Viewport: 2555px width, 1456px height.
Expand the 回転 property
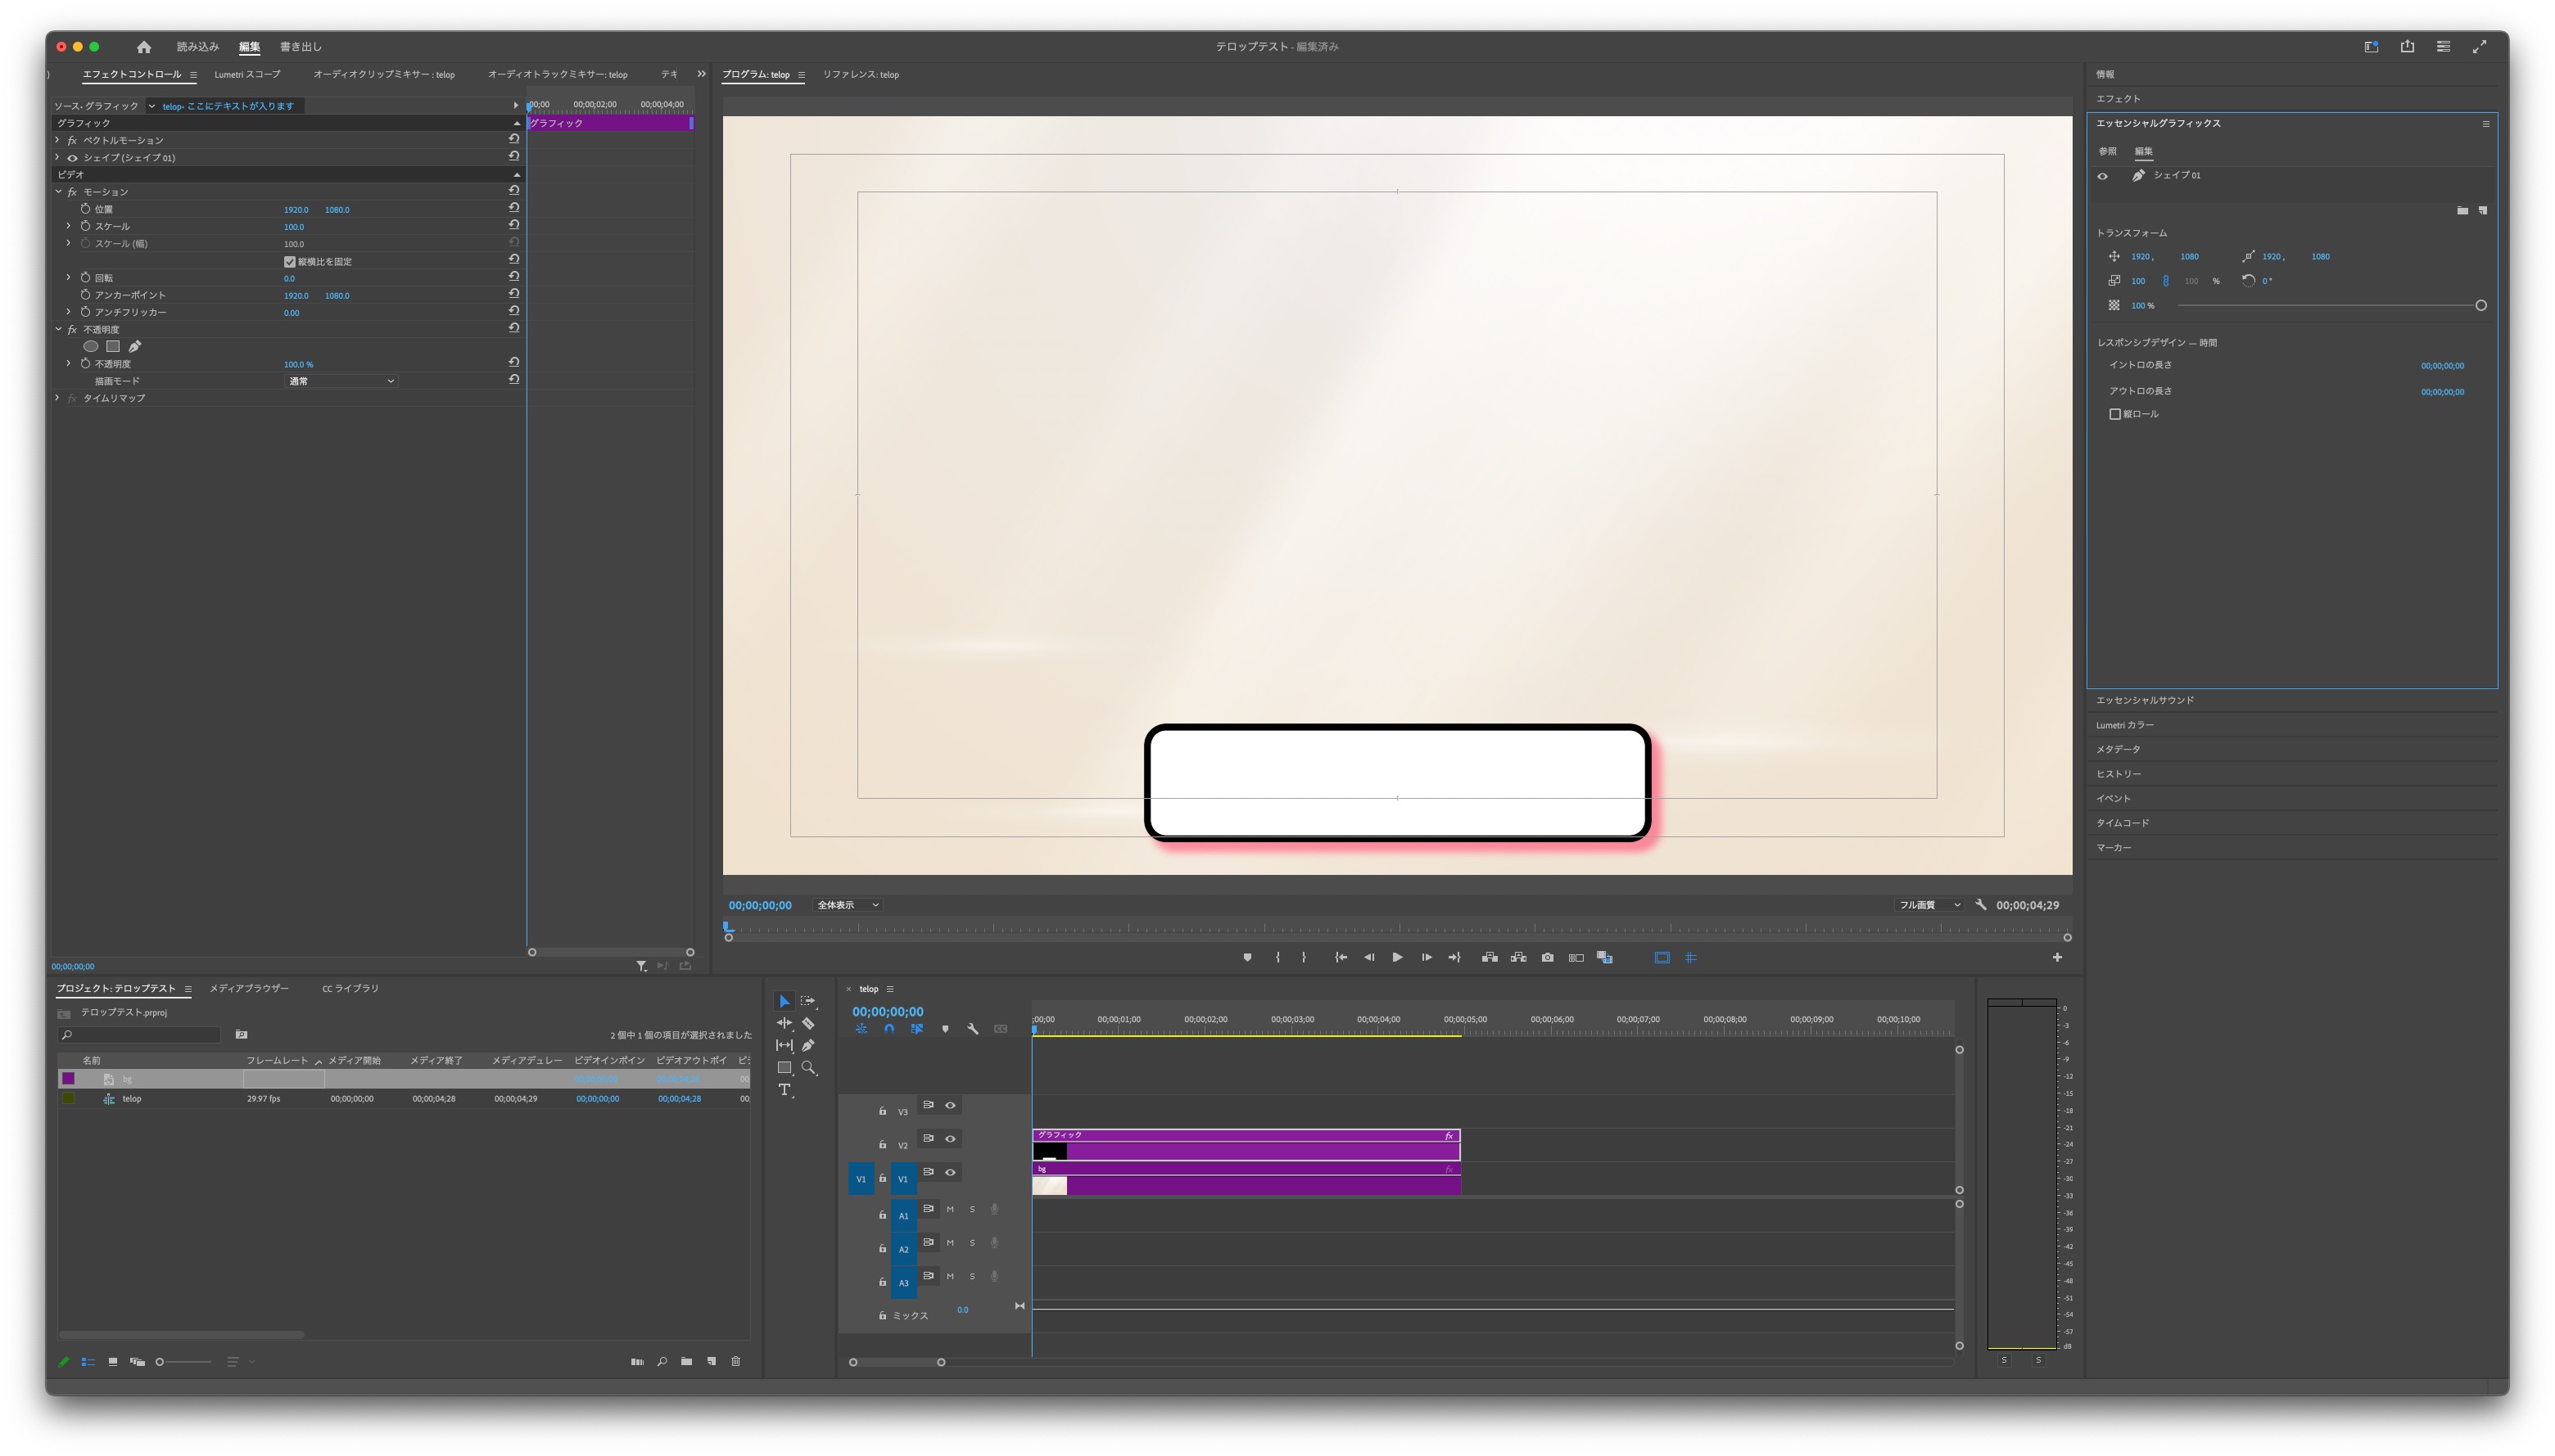[x=69, y=277]
